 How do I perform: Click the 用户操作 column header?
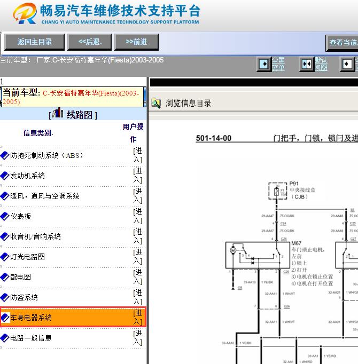click(133, 133)
